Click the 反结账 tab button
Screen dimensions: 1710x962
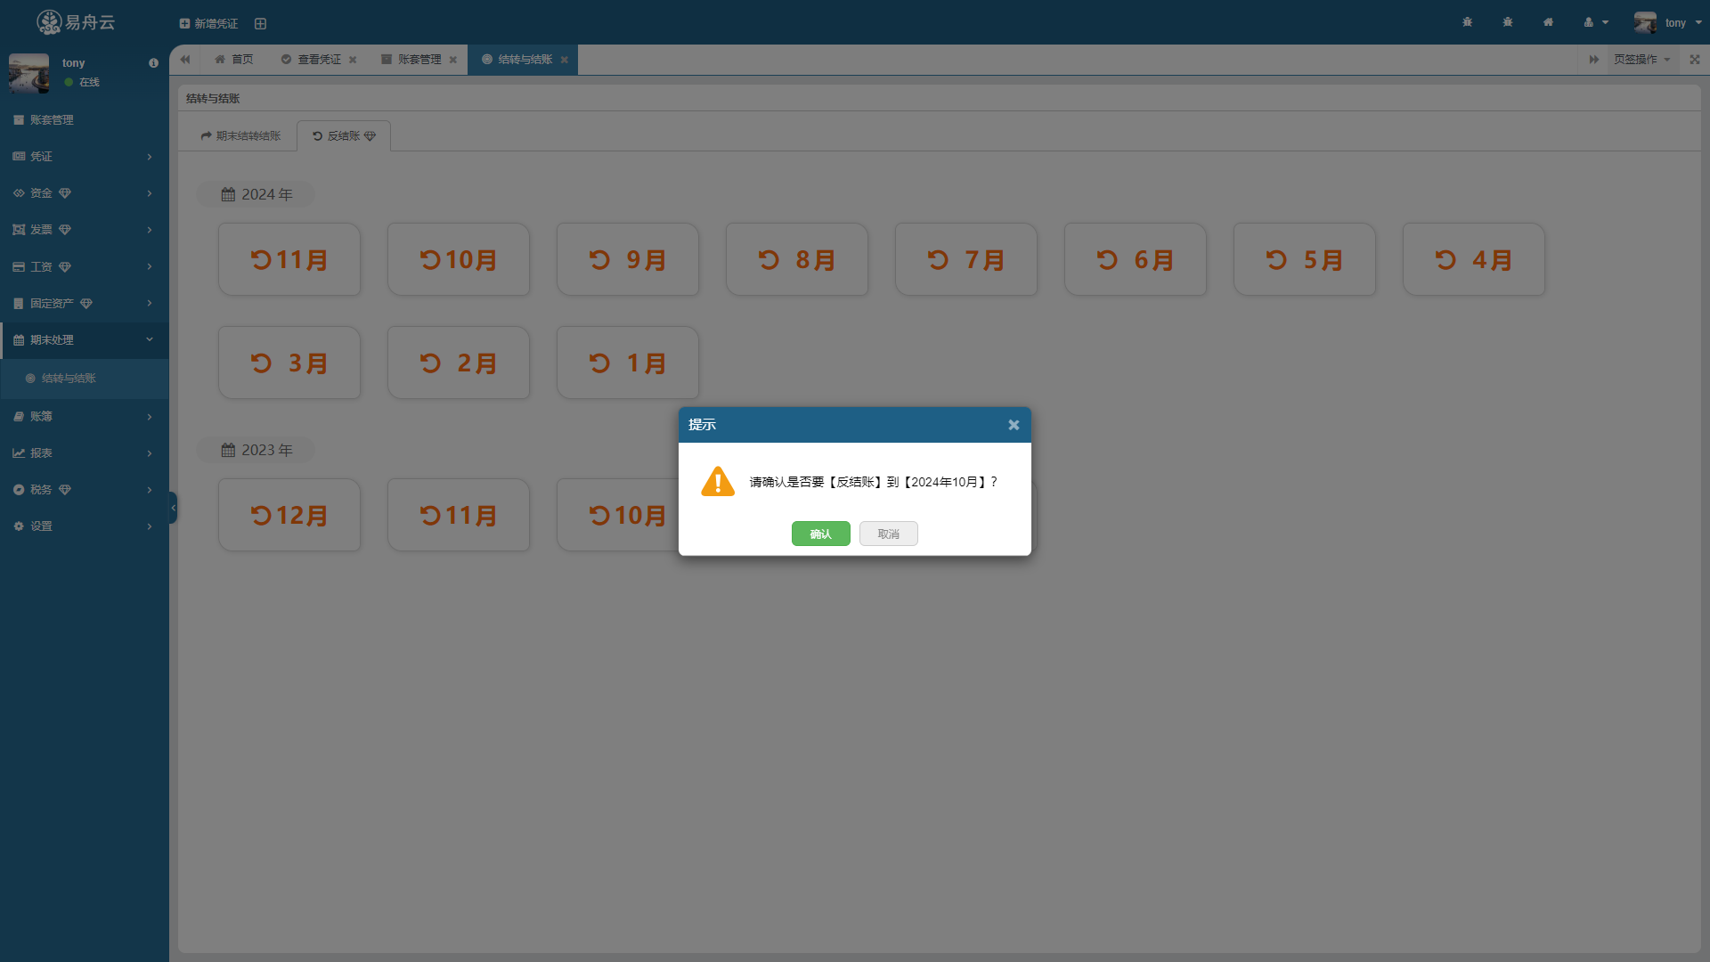pos(344,135)
